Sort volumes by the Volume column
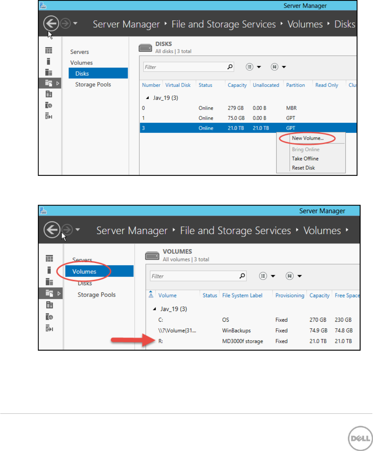373x451 pixels. point(167,295)
